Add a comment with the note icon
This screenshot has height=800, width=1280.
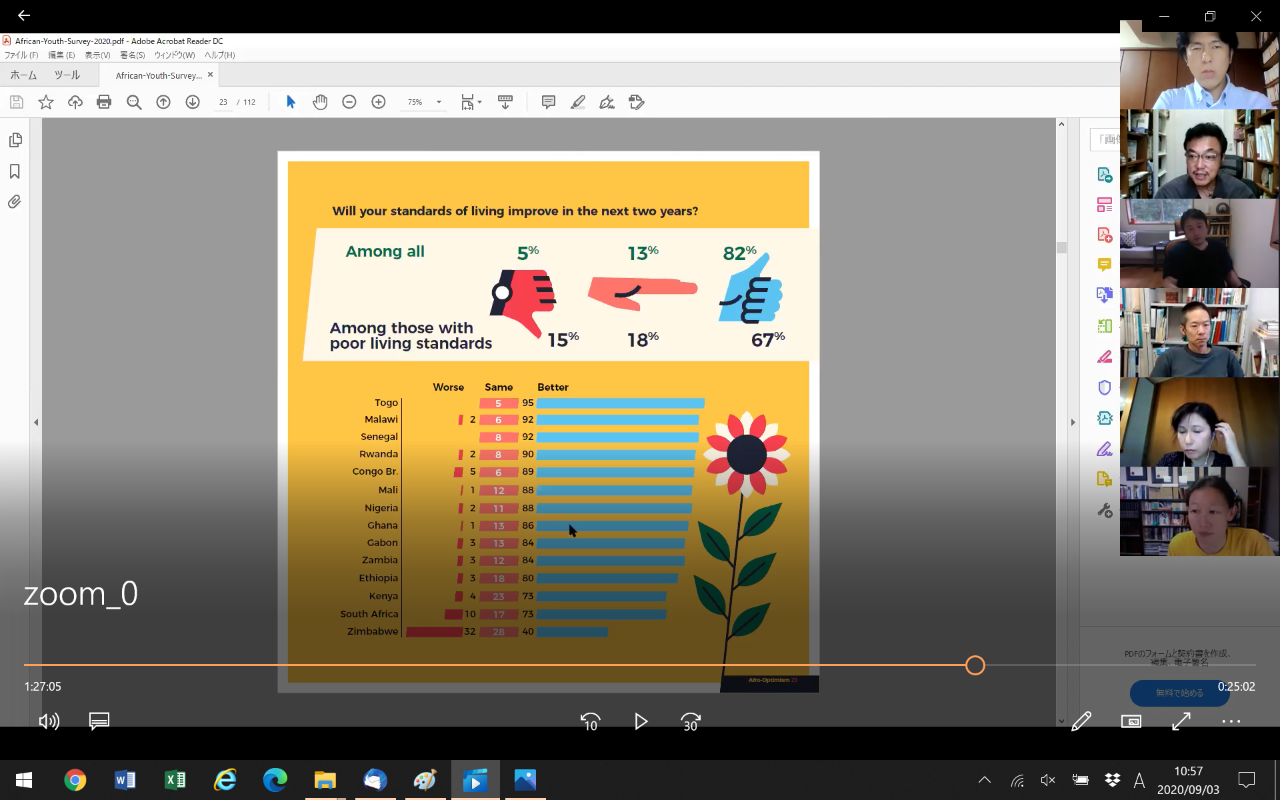[549, 102]
